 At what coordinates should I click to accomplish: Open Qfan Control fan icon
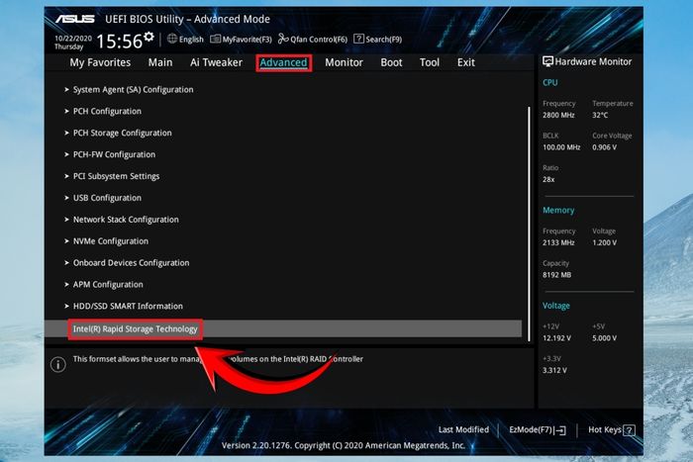(283, 39)
